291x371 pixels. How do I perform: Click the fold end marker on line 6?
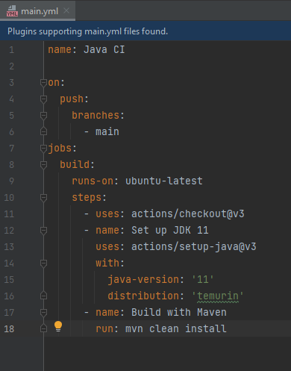(43, 131)
